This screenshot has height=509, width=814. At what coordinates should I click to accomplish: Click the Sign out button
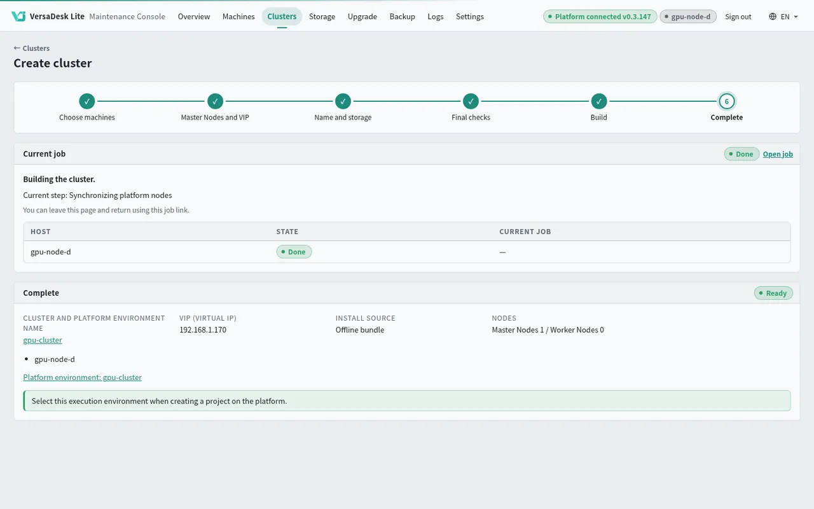click(738, 17)
